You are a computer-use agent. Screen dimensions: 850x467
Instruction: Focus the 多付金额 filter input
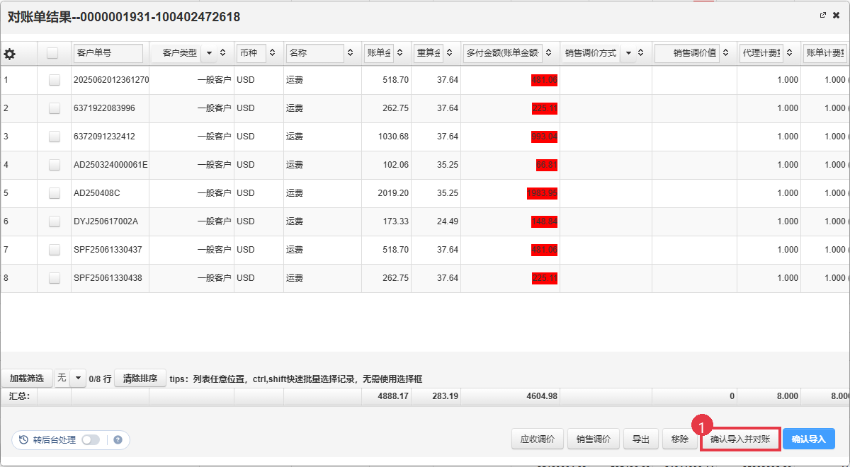click(503, 53)
